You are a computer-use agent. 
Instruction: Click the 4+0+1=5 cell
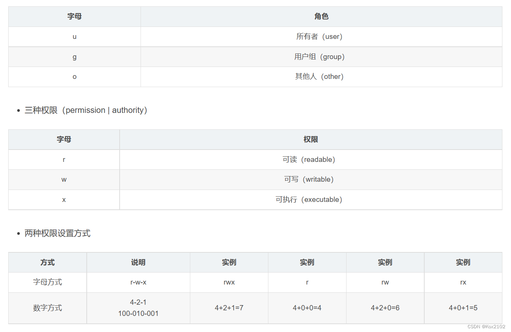(x=463, y=308)
